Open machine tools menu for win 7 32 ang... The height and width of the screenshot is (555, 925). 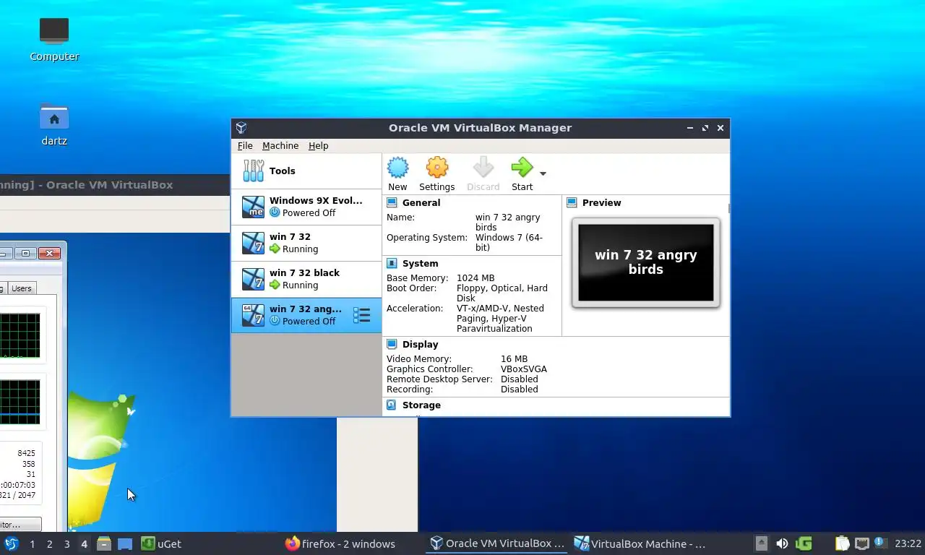pyautogui.click(x=362, y=315)
